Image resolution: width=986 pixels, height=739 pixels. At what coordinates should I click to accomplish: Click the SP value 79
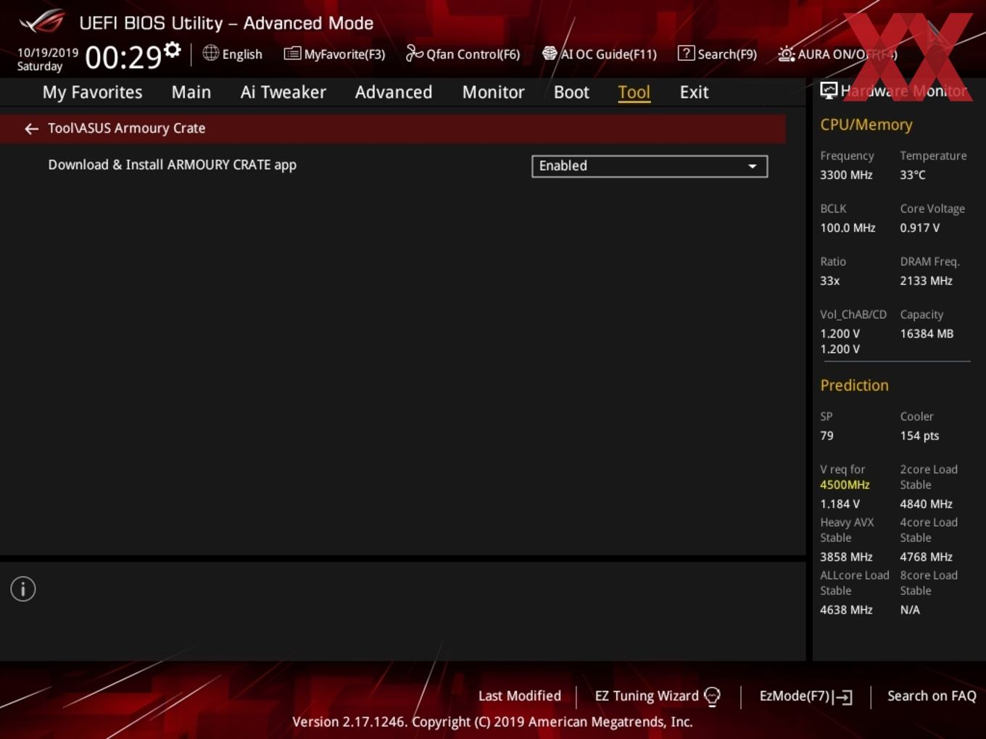click(826, 436)
